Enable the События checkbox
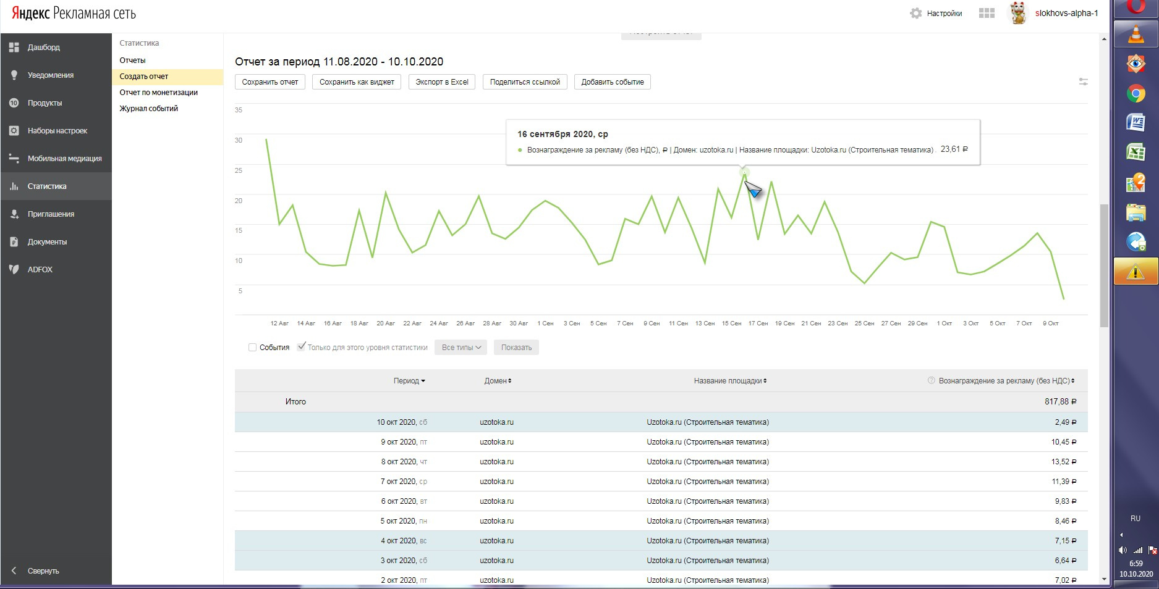This screenshot has height=589, width=1159. pos(252,348)
